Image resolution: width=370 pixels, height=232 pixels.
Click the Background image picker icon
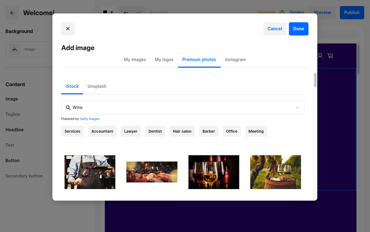pyautogui.click(x=15, y=49)
